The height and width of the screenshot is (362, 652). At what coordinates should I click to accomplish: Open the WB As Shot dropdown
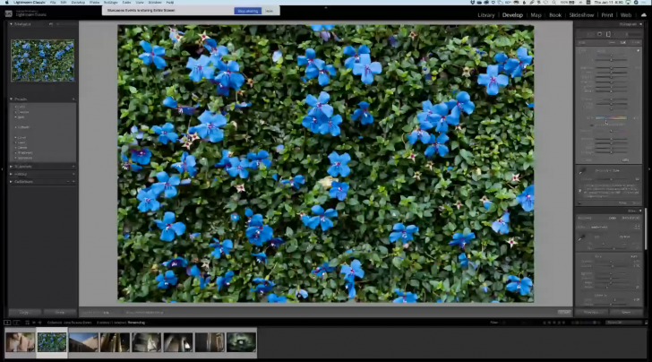tap(624, 237)
